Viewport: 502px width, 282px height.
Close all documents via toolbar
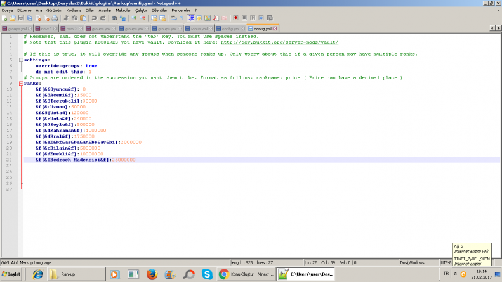coord(46,18)
